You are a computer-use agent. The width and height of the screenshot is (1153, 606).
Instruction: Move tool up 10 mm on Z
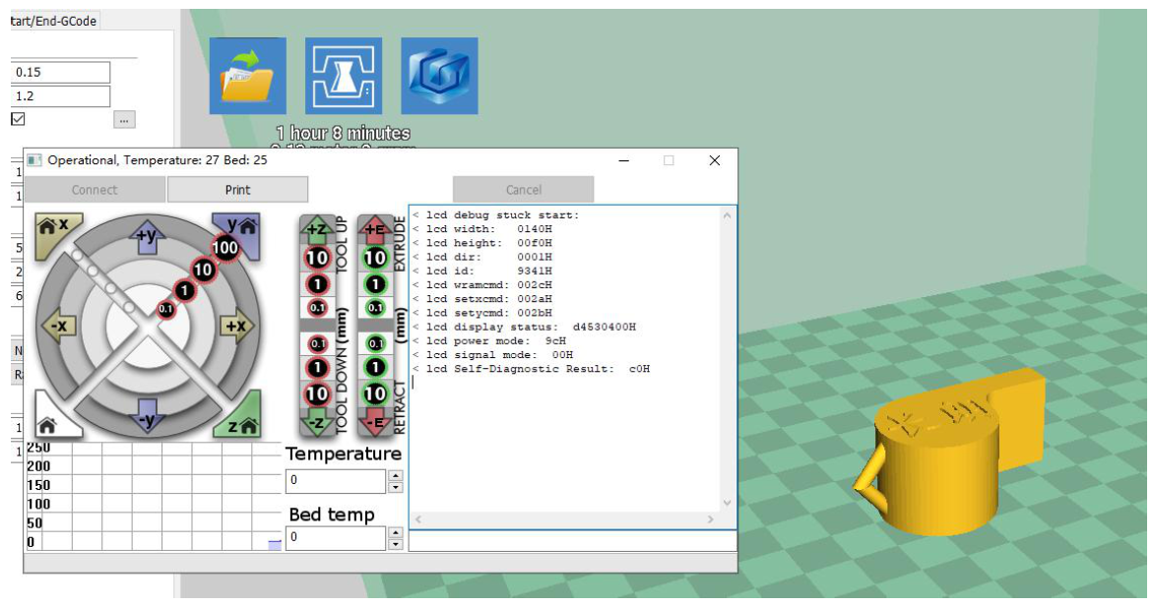tap(317, 258)
